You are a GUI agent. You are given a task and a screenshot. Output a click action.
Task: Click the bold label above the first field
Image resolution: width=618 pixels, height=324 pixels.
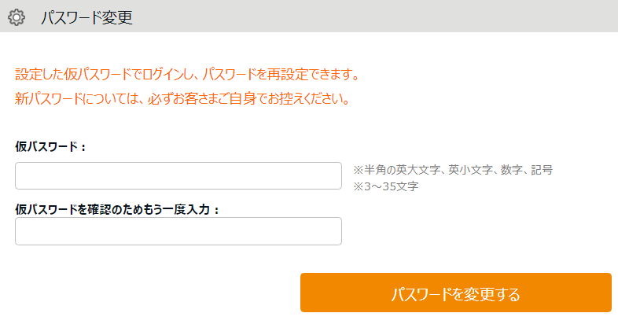(x=50, y=146)
